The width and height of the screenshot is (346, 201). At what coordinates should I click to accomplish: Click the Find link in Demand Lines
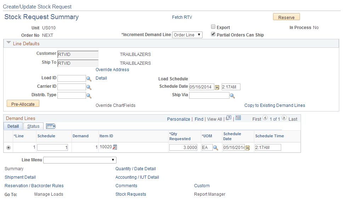click(199, 119)
